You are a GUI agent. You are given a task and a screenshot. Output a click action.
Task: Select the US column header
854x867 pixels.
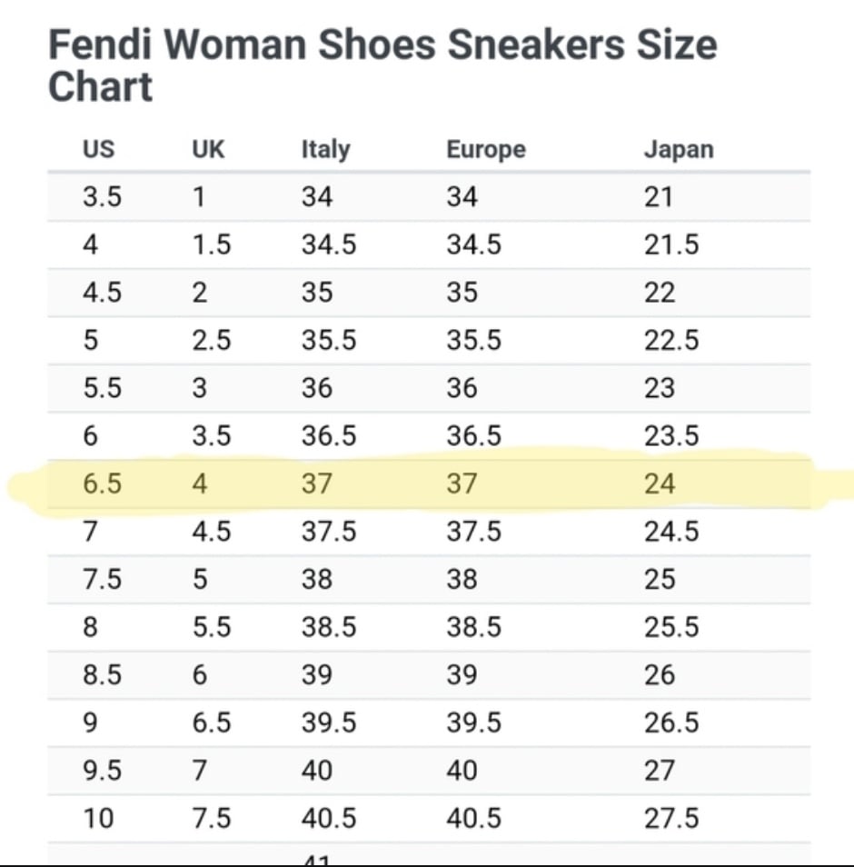tap(98, 149)
